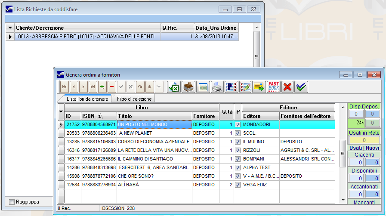Click ID cell 20533
This screenshot has width=386, height=216.
(x=73, y=133)
